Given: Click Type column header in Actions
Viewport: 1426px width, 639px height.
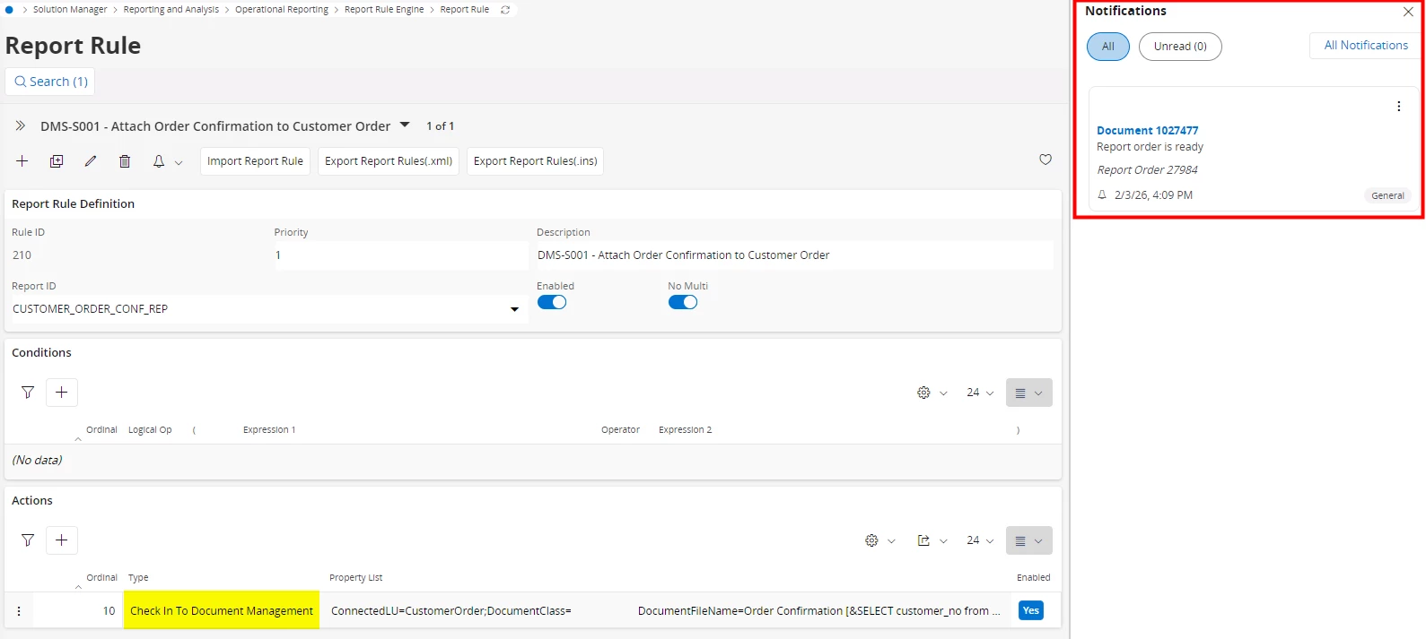Looking at the screenshot, I should point(138,578).
